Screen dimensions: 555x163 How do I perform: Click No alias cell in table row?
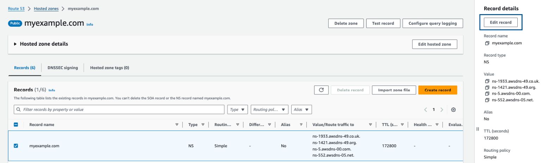283,146
